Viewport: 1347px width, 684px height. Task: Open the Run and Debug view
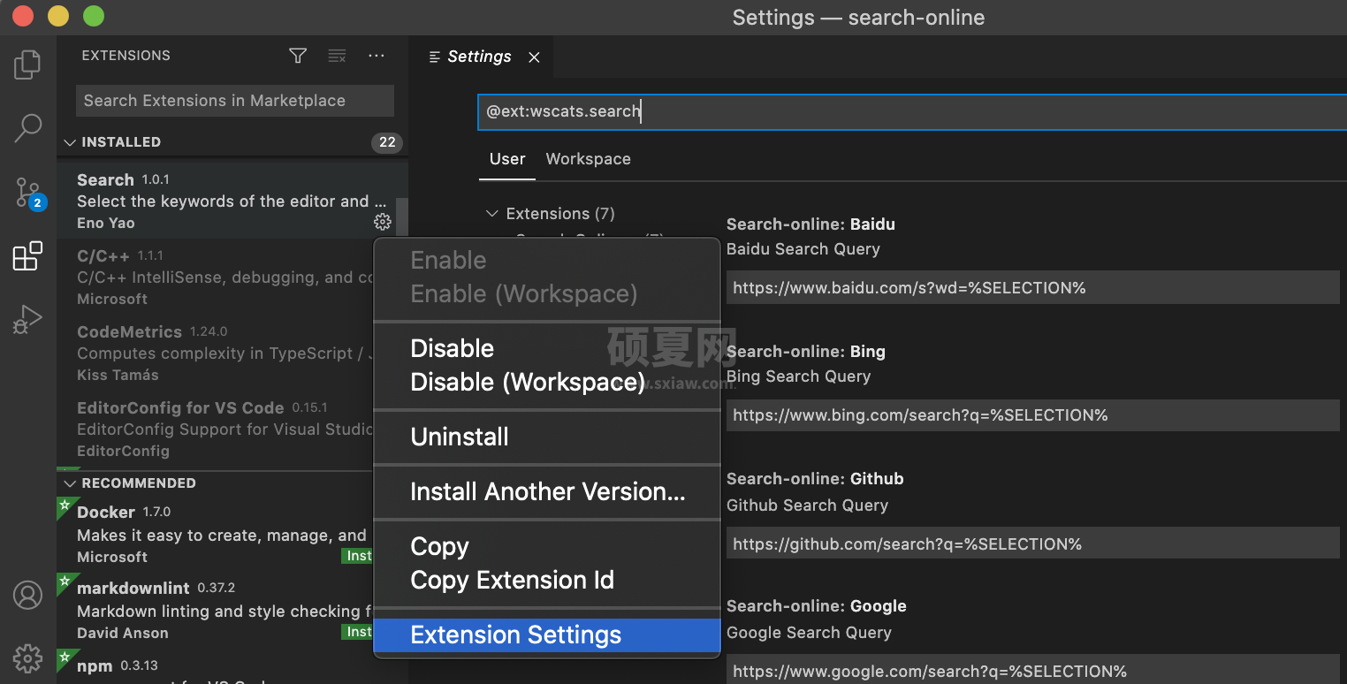pos(27,320)
